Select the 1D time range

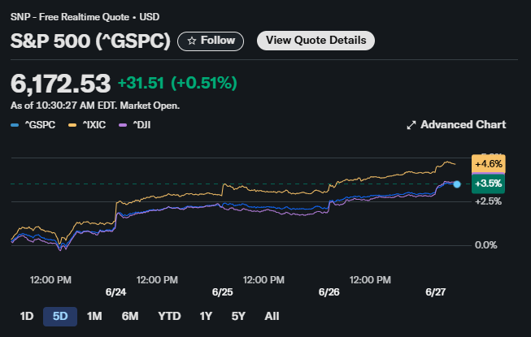tap(26, 316)
